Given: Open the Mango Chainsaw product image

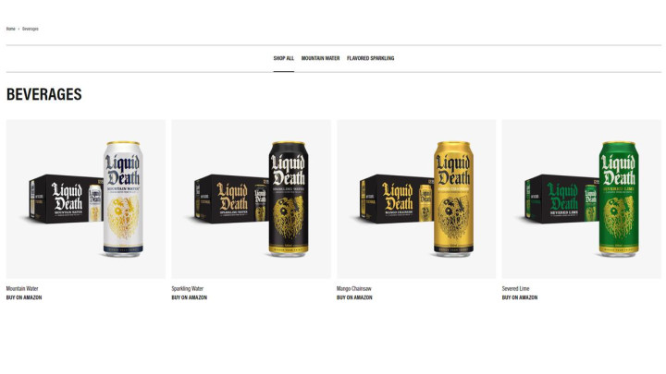Looking at the screenshot, I should click(x=416, y=199).
